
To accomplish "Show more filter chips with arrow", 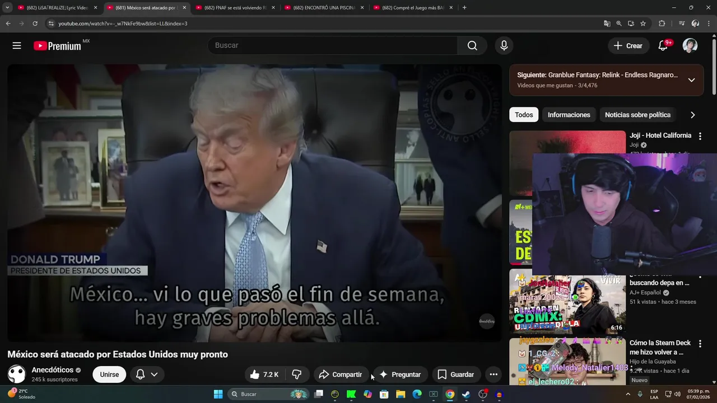I will (x=692, y=115).
